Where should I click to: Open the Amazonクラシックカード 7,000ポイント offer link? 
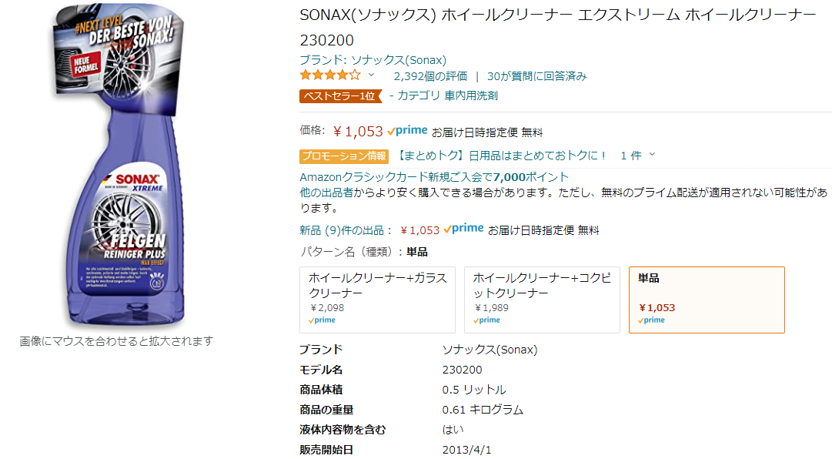click(434, 176)
